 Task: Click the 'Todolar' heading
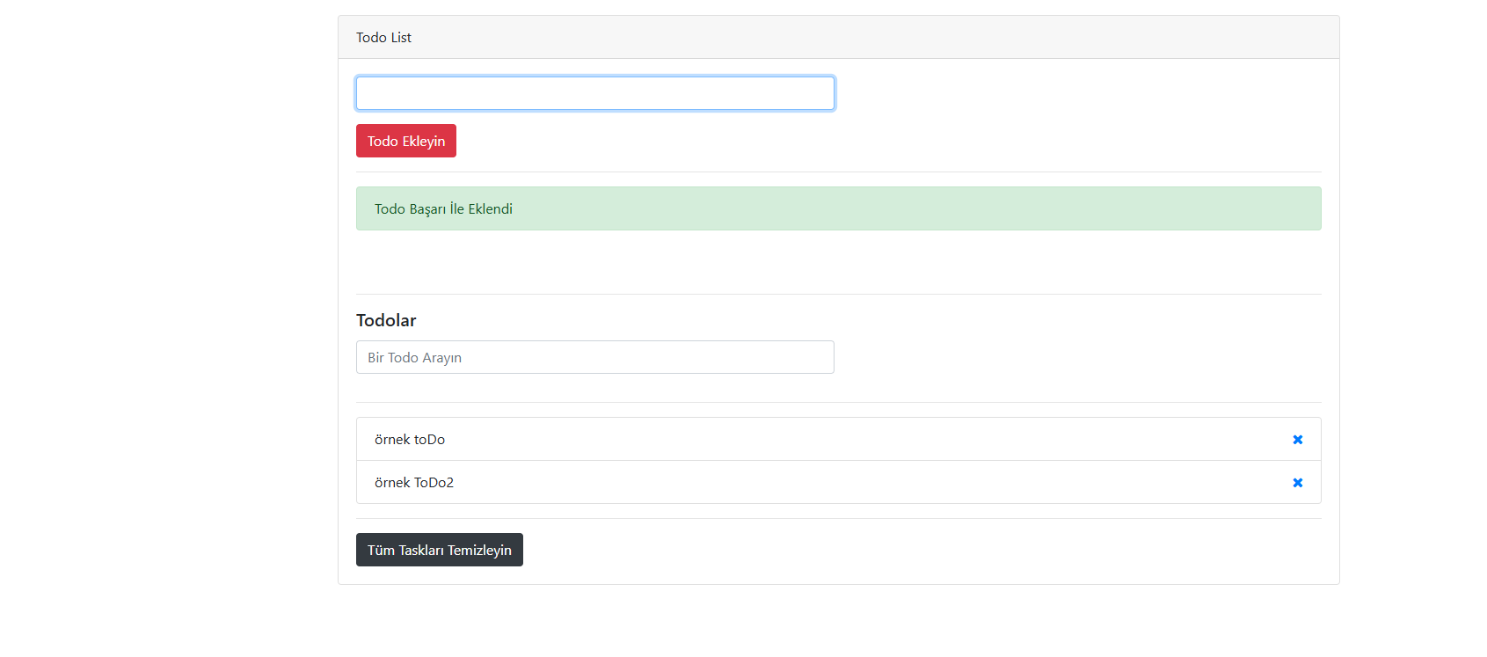point(386,320)
